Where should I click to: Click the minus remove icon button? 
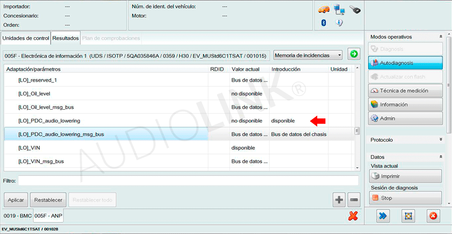pos(354,200)
